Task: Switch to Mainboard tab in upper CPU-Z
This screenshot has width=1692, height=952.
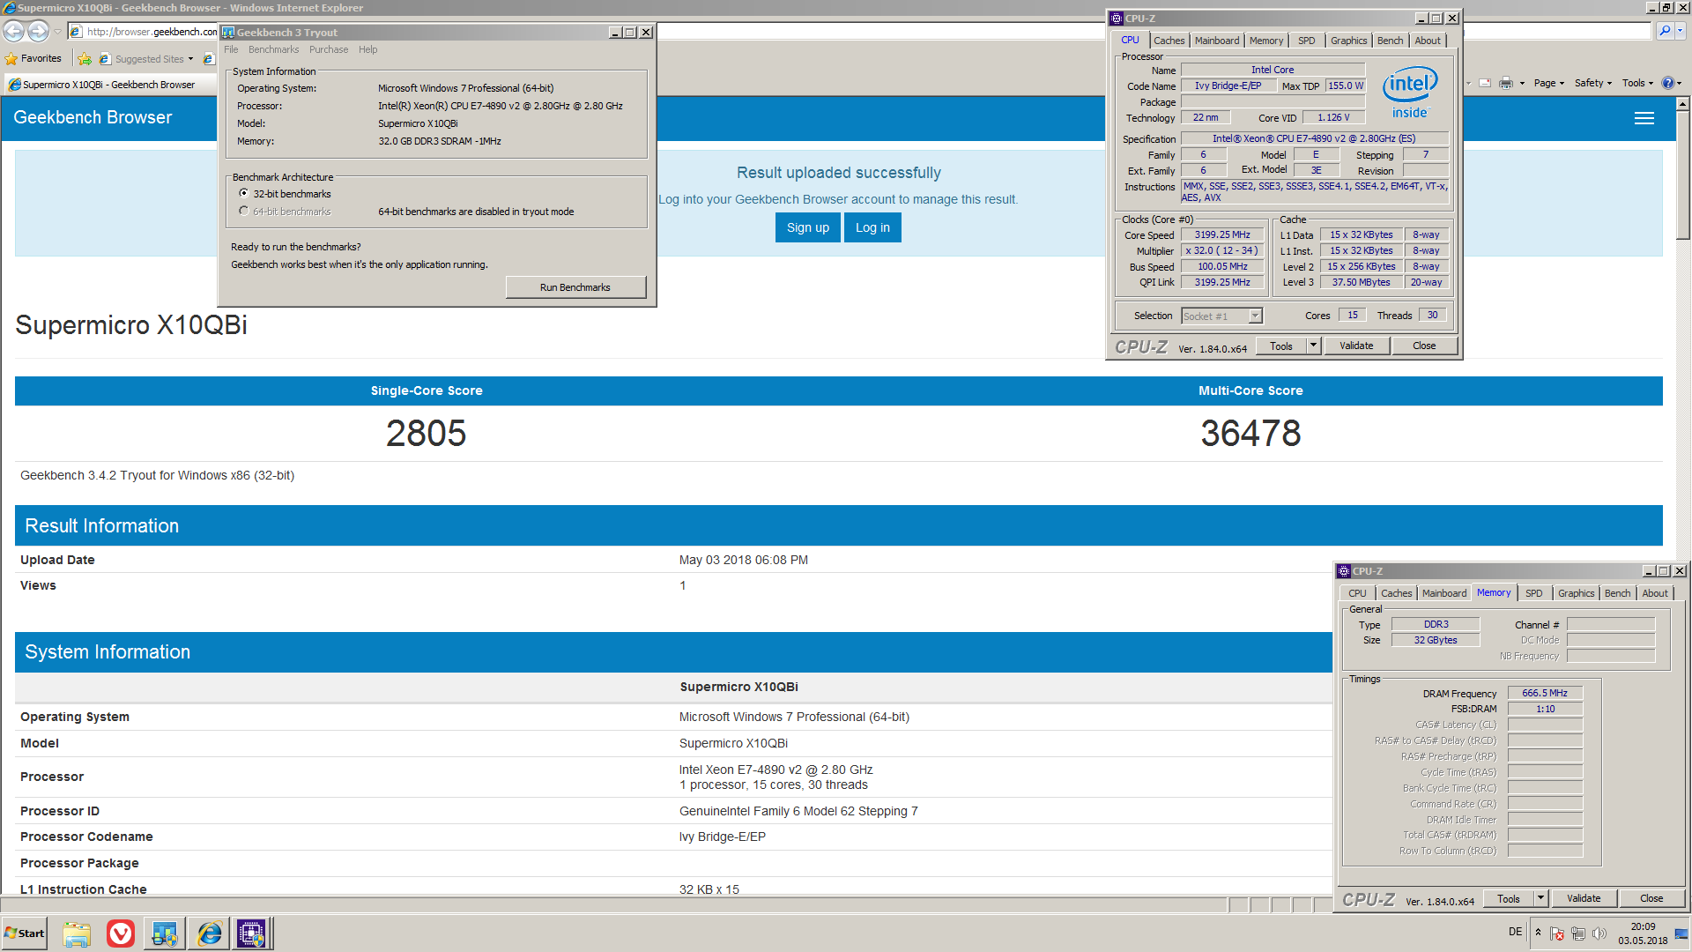Action: pos(1217,41)
